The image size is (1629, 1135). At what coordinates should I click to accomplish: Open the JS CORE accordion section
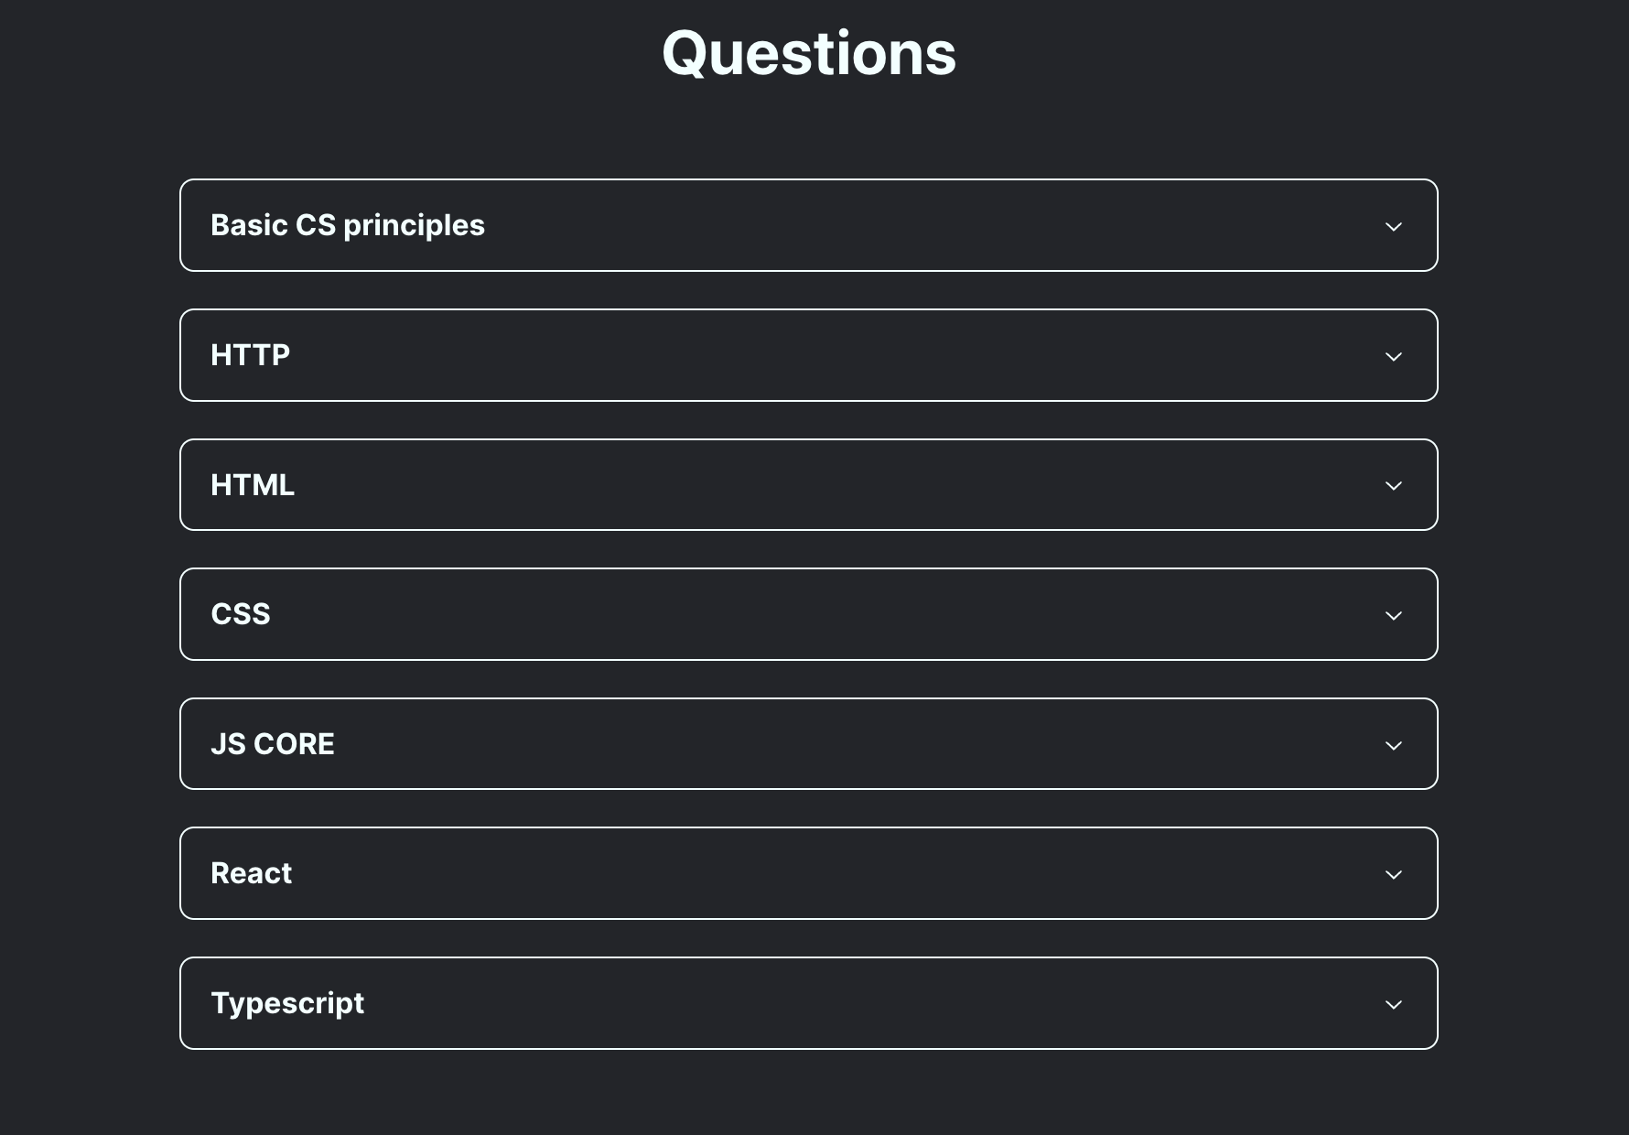[809, 743]
